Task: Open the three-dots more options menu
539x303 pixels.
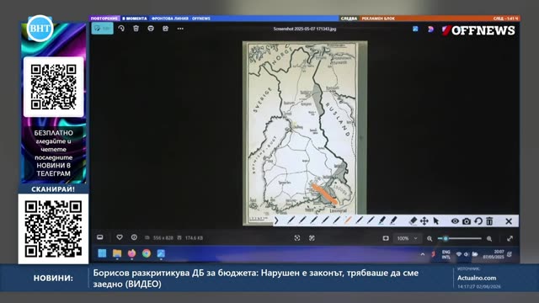Action: pyautogui.click(x=180, y=29)
